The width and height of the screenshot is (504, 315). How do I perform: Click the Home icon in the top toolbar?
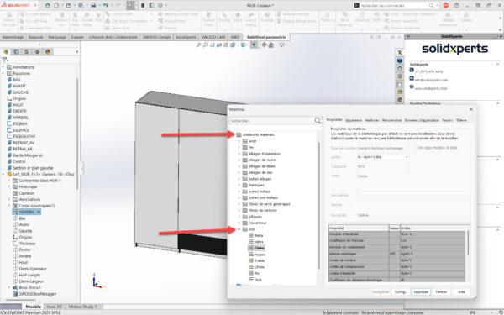pyautogui.click(x=47, y=5)
